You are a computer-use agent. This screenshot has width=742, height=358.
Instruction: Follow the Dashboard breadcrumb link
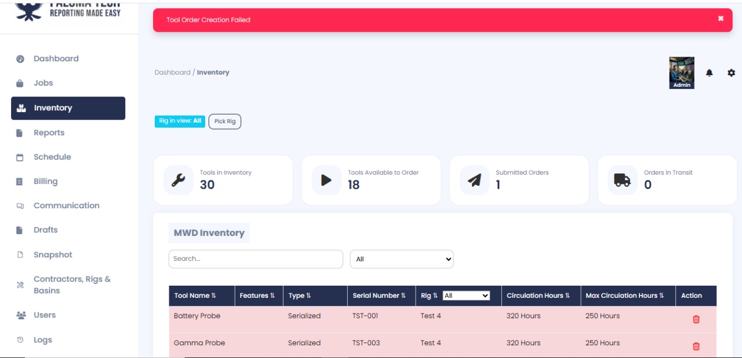point(172,73)
